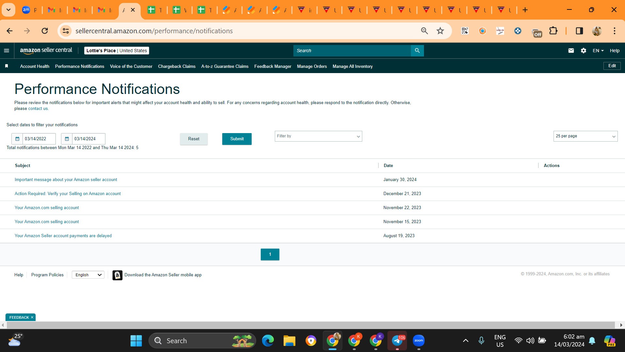The height and width of the screenshot is (352, 625).
Task: Open the QR code extension
Action: pos(465,31)
